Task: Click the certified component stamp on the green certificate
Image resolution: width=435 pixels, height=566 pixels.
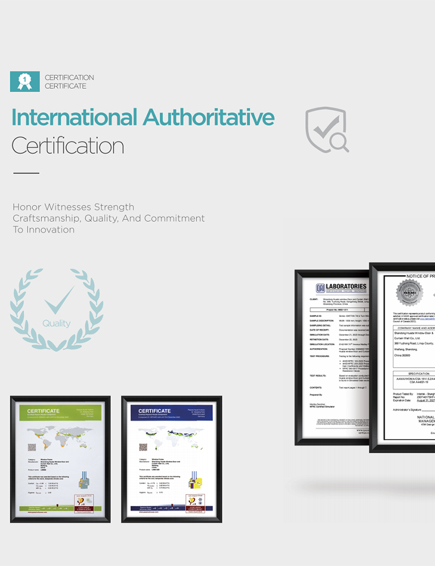Action: click(84, 504)
